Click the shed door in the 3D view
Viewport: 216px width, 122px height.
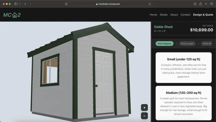click(104, 82)
